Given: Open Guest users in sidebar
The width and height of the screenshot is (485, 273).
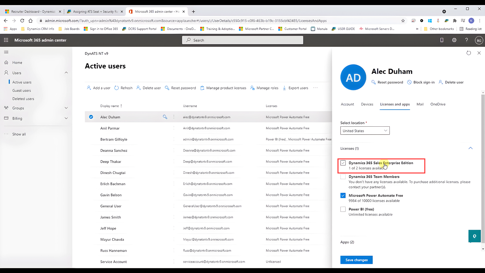Looking at the screenshot, I should tap(21, 90).
